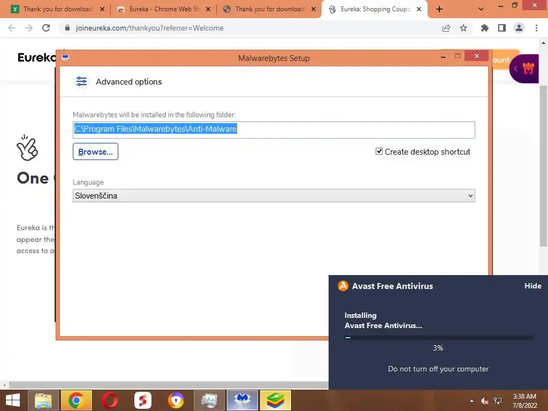Switch to Eureka - Chrome Web Store tab
548x411 pixels.
tap(163, 9)
